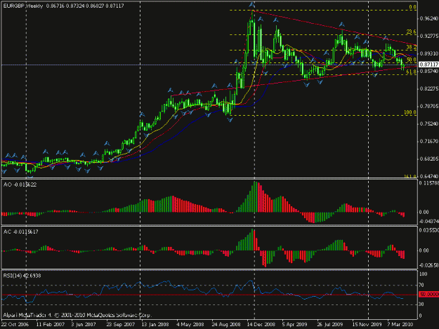
Task: Click the AC scale value -0.02658
Action: tap(428, 265)
